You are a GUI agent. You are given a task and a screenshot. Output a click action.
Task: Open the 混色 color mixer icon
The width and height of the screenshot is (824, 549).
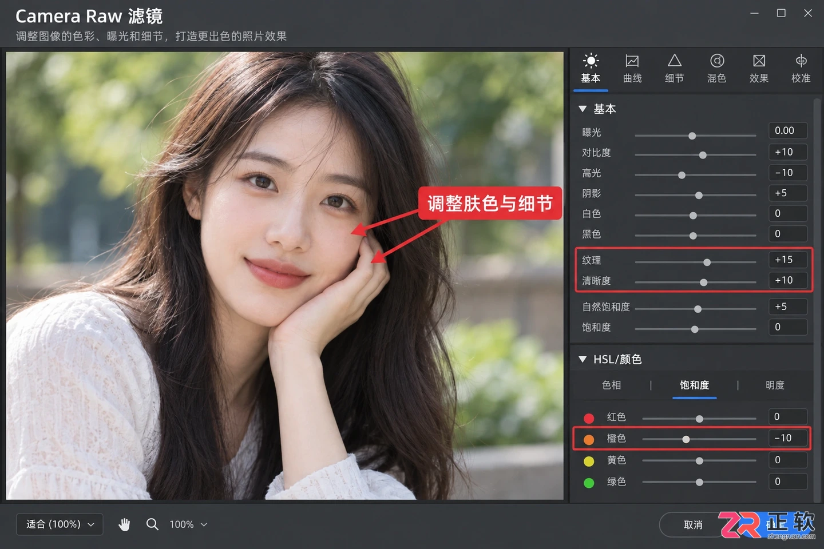click(x=717, y=61)
